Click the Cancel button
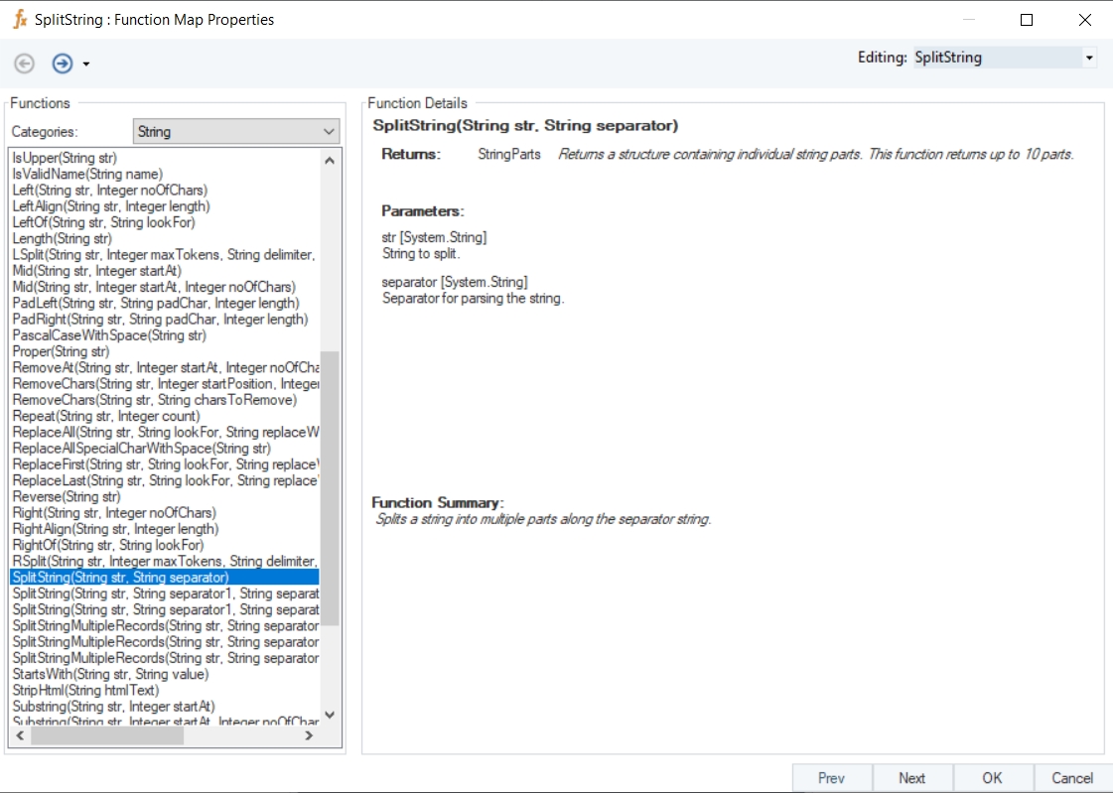The width and height of the screenshot is (1113, 793). (1072, 778)
